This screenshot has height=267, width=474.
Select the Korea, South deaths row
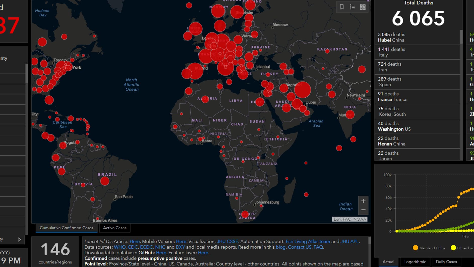click(x=417, y=111)
